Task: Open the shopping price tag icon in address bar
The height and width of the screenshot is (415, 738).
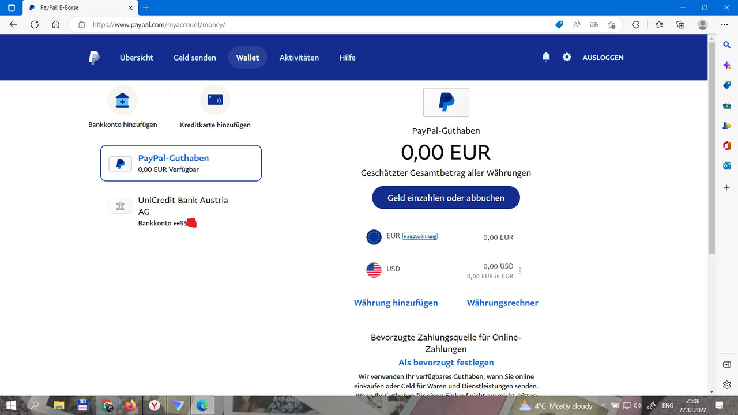Action: click(559, 24)
